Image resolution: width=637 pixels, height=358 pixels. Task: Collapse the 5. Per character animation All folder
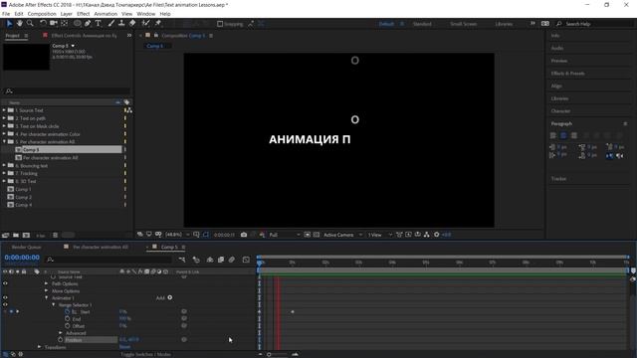pyautogui.click(x=4, y=141)
